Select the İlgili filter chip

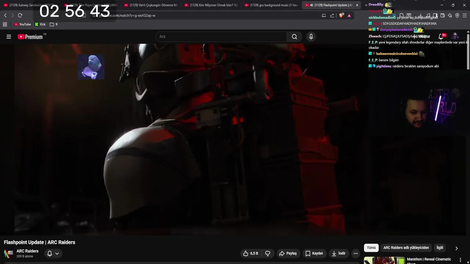pos(440,248)
